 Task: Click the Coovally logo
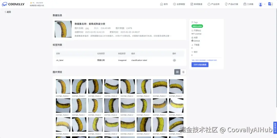[x=13, y=4]
